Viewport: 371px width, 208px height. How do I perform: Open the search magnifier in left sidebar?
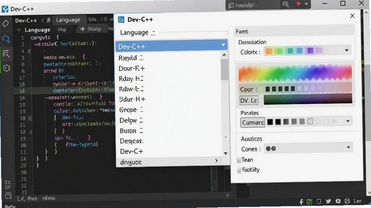pos(6,39)
